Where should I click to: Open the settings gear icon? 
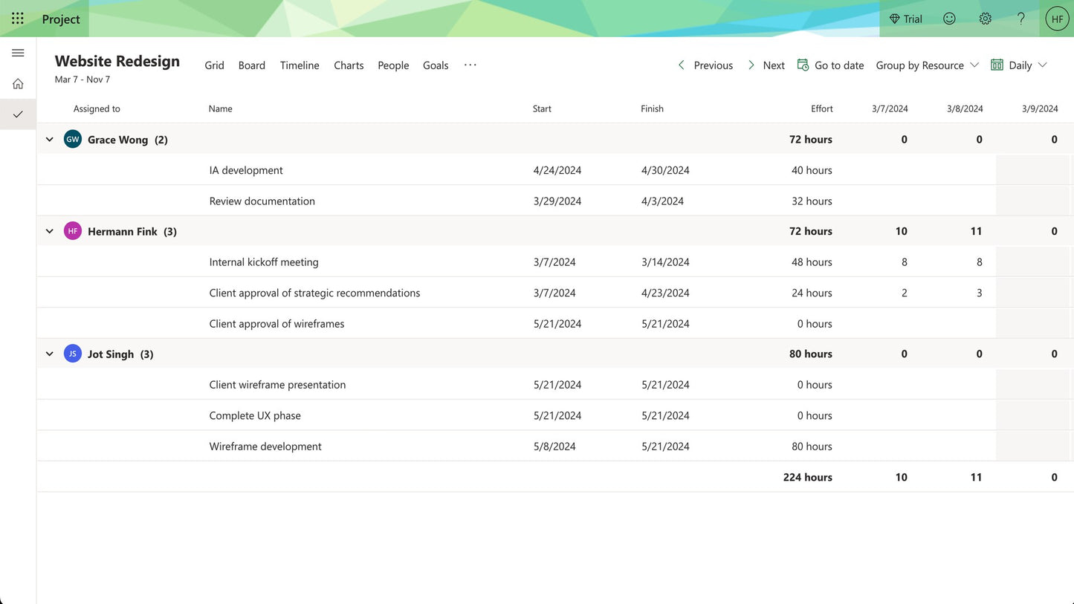pyautogui.click(x=985, y=19)
